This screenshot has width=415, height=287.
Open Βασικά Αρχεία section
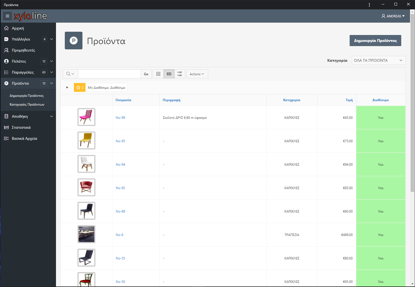click(25, 138)
